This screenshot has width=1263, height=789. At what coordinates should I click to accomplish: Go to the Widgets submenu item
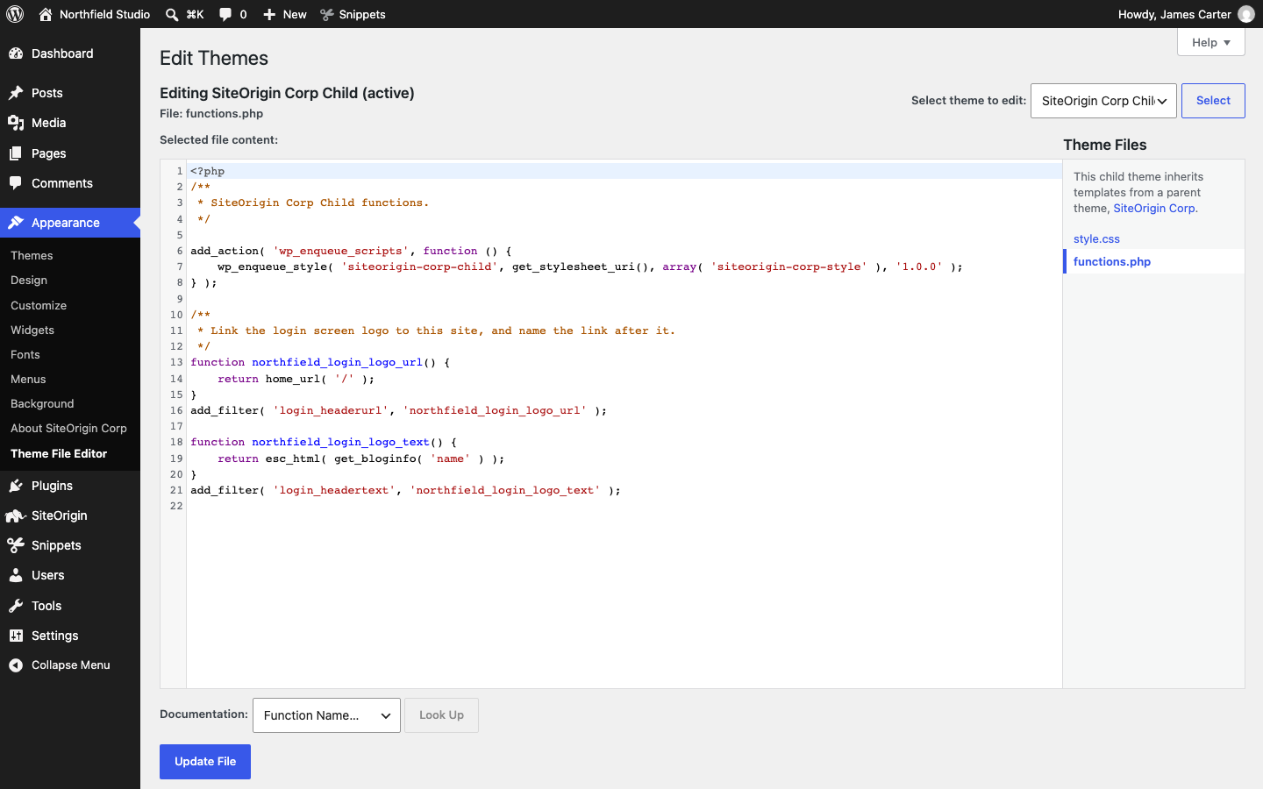click(32, 330)
